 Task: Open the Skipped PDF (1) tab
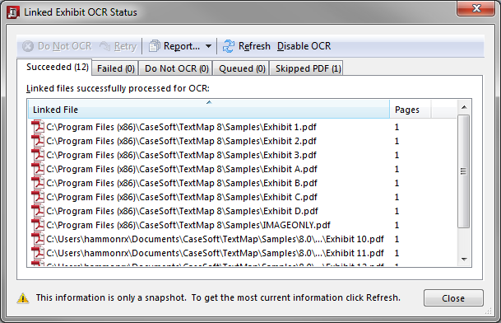tap(308, 68)
